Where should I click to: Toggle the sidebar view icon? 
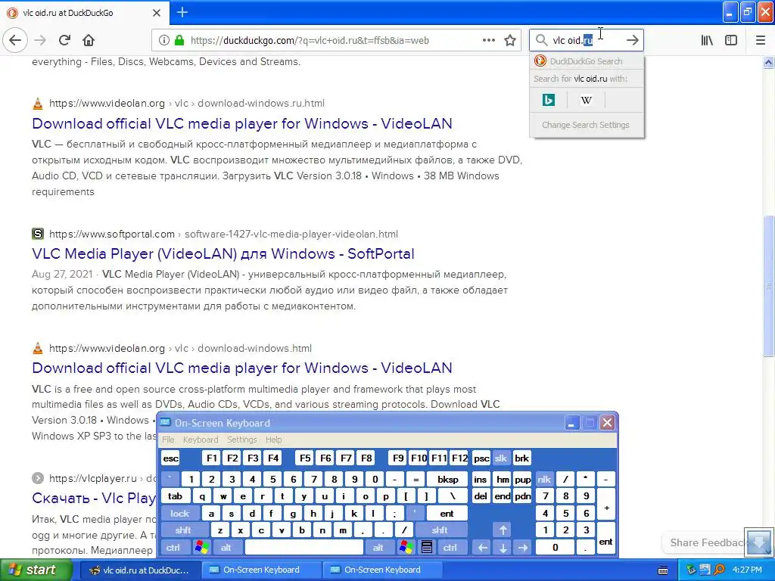point(731,41)
